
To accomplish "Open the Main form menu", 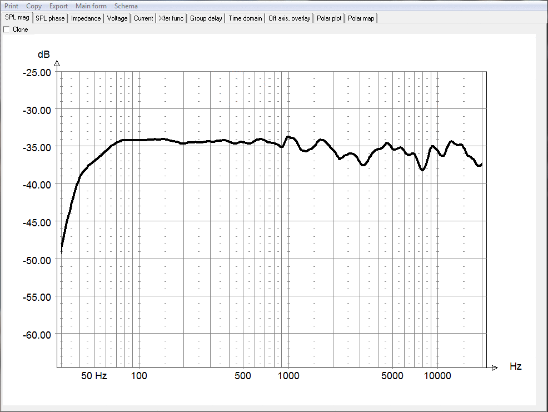I will coord(91,6).
